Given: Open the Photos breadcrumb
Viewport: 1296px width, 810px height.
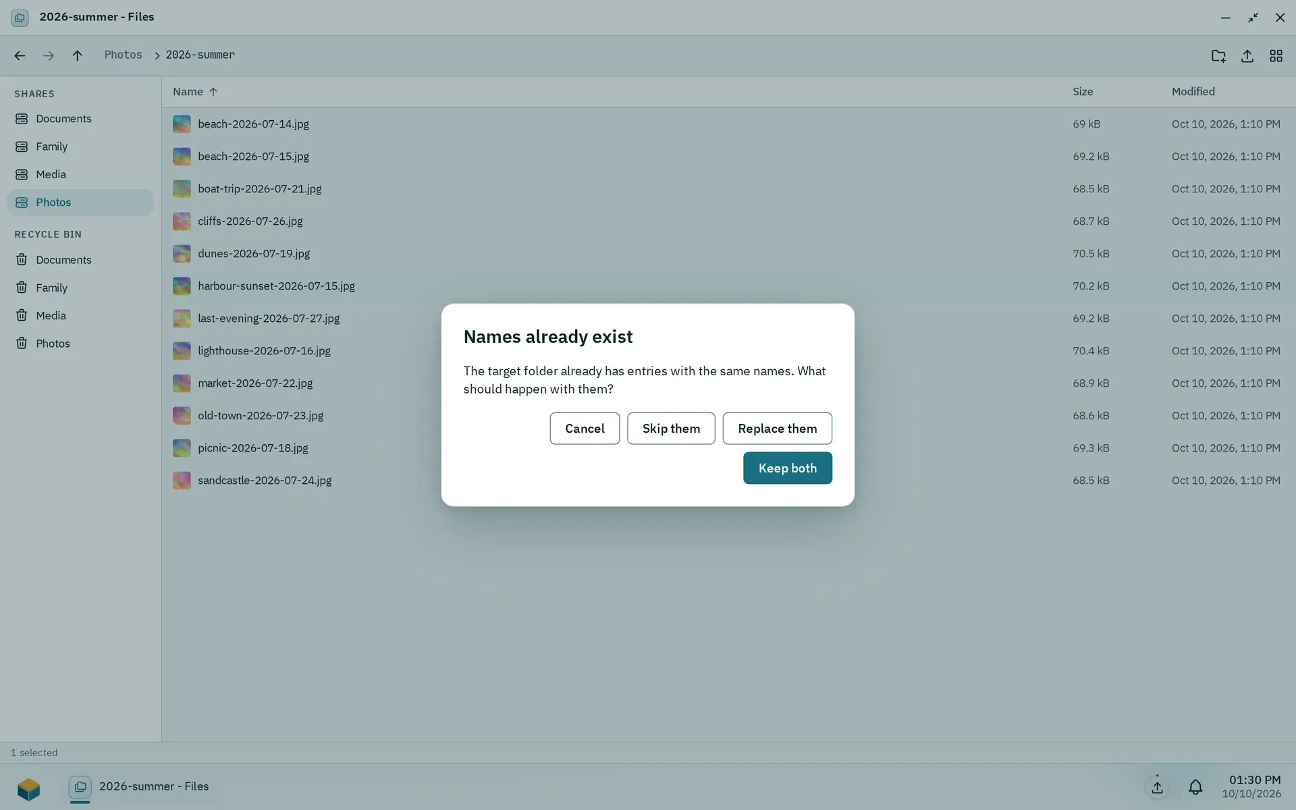Looking at the screenshot, I should pyautogui.click(x=123, y=55).
